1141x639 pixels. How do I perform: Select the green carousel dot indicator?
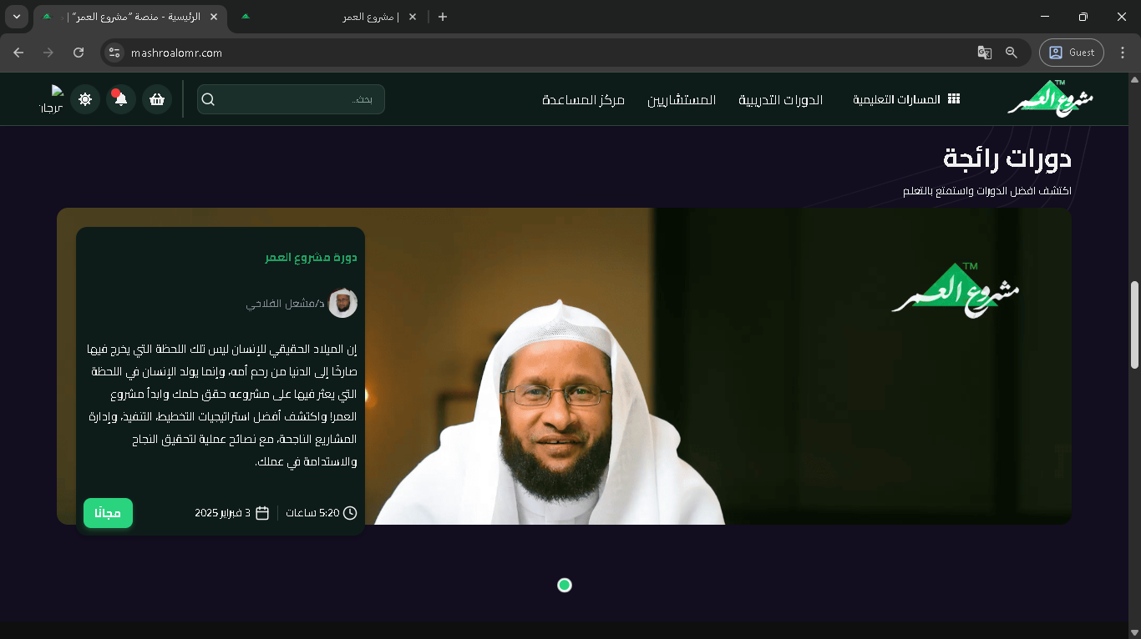click(x=565, y=586)
